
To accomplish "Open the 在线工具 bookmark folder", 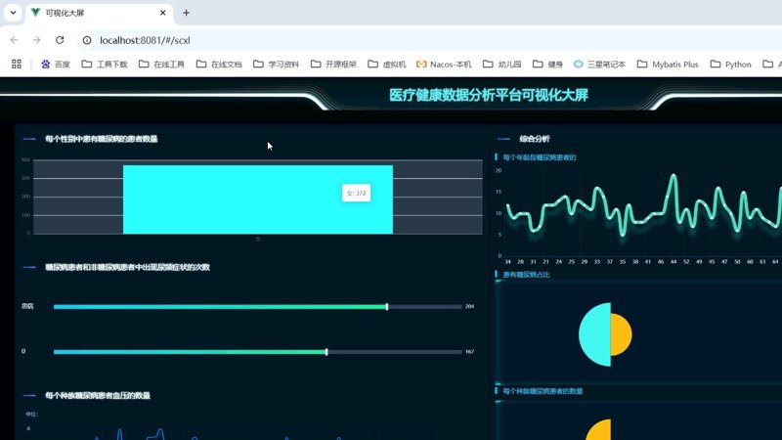I will (x=161, y=65).
